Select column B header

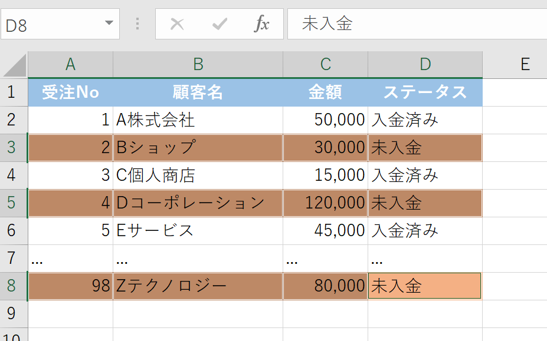(x=198, y=64)
